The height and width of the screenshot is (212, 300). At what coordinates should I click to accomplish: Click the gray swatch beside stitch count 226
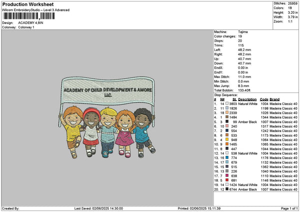point(227,171)
